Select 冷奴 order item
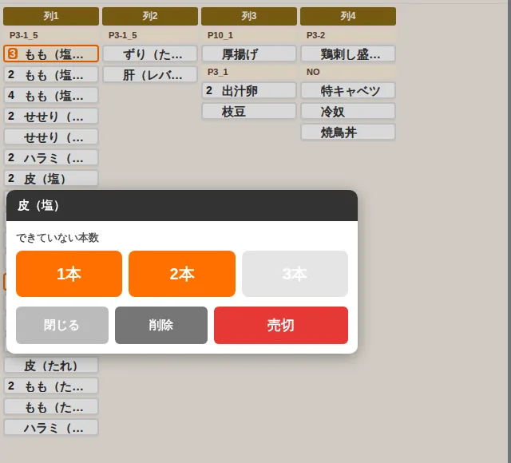 click(348, 112)
